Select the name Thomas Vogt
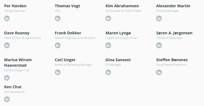The image size is (204, 106). point(67,6)
